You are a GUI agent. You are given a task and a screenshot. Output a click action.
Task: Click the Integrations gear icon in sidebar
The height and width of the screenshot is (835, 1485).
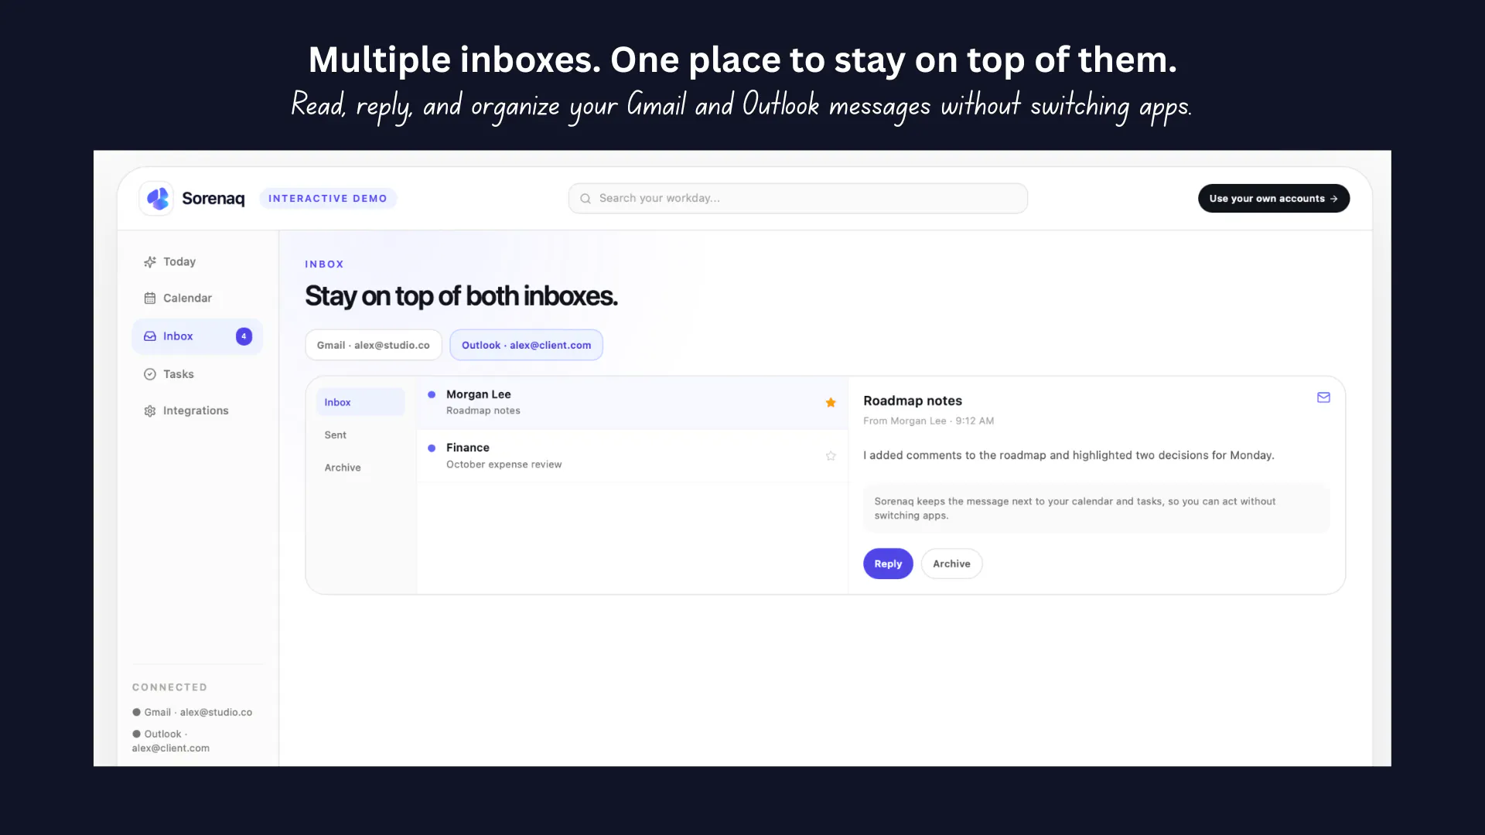[150, 411]
